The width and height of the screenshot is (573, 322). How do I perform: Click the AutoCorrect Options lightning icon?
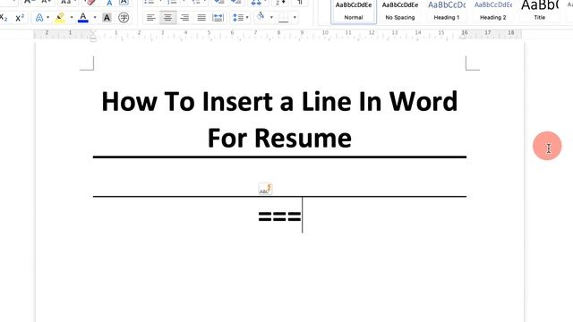click(x=265, y=189)
